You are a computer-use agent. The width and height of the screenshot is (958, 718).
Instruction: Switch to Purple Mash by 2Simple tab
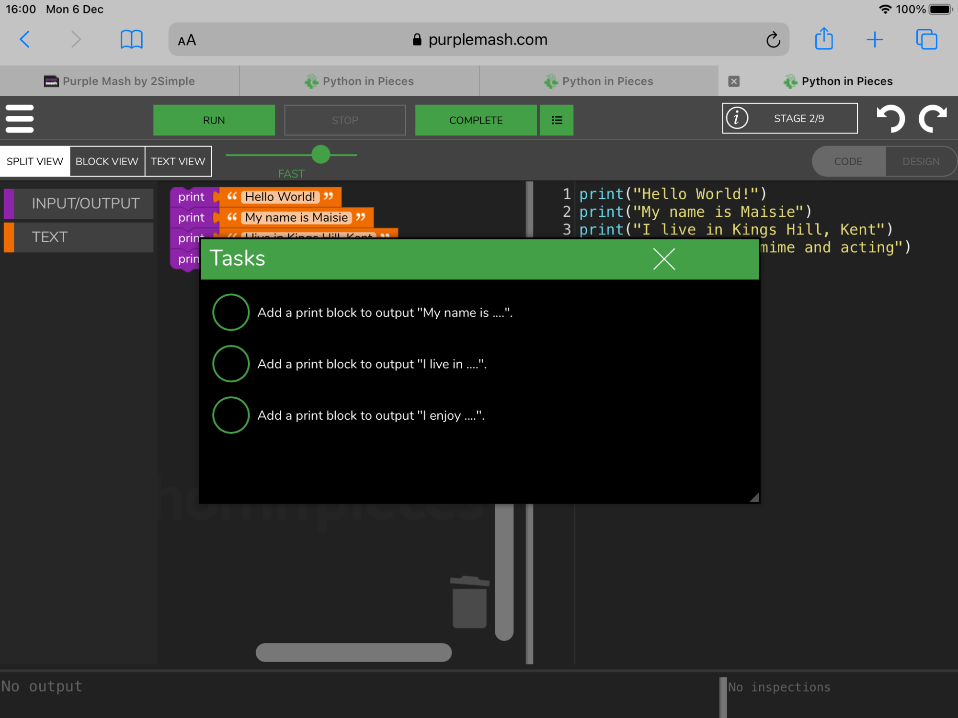120,81
